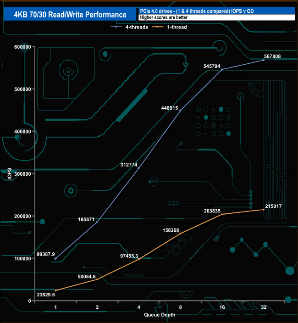Click the 185671 data label

tap(86, 219)
